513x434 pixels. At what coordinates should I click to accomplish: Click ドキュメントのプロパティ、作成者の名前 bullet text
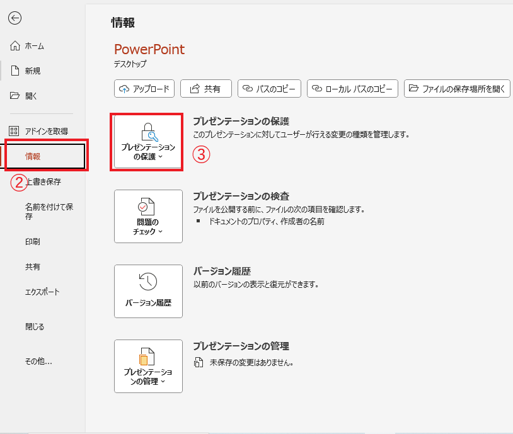click(267, 222)
